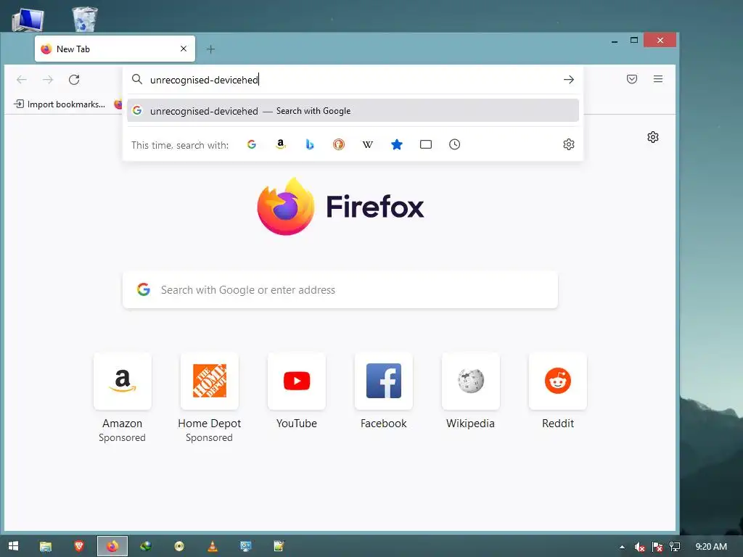Screen dimensions: 743x557
Task: Click the Back navigation arrow
Action: point(22,80)
